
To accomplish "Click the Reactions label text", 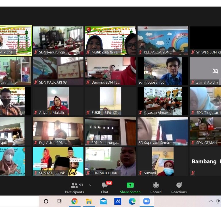I will (179, 192).
